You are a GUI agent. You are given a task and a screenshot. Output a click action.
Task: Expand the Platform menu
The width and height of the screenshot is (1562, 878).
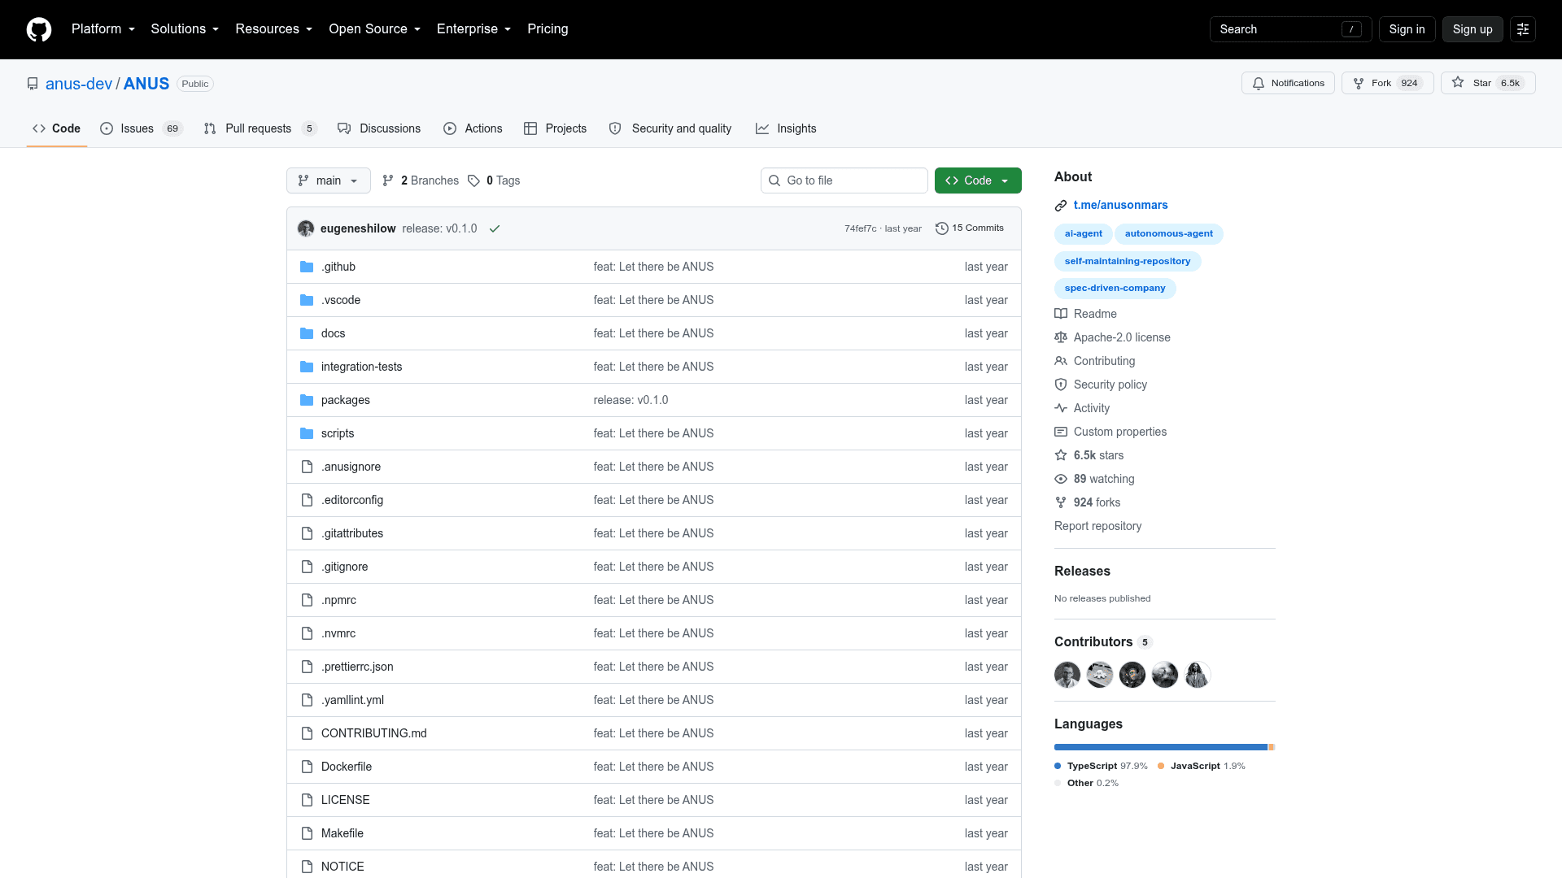tap(103, 29)
